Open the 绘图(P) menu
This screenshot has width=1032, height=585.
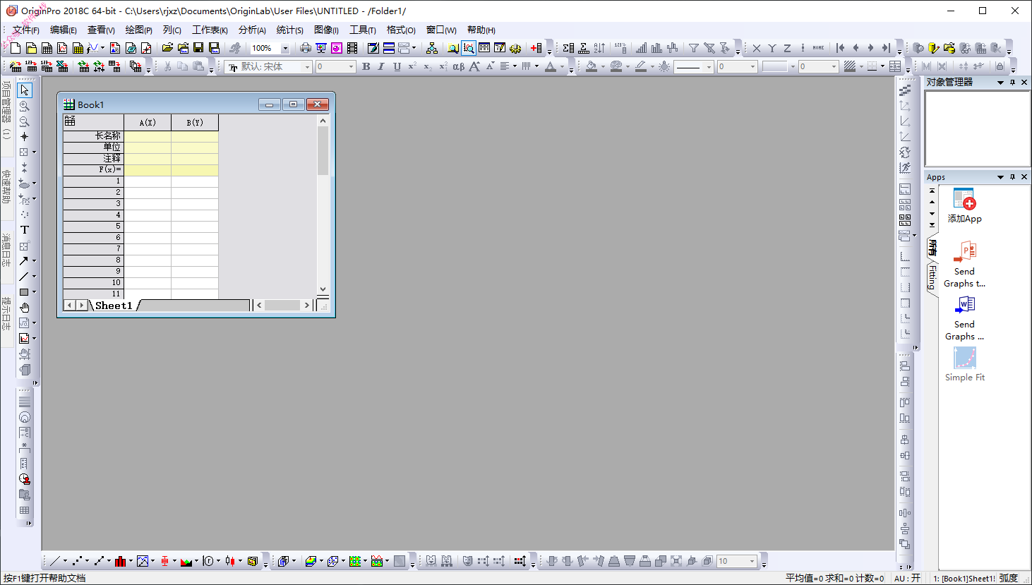pyautogui.click(x=139, y=30)
